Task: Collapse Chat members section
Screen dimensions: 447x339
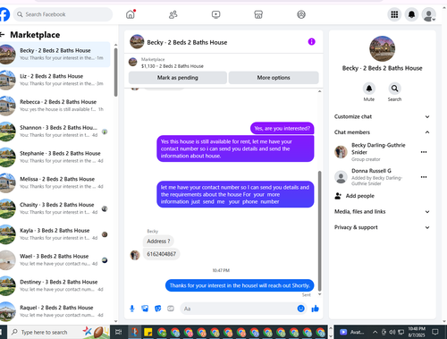Action: [x=382, y=132]
